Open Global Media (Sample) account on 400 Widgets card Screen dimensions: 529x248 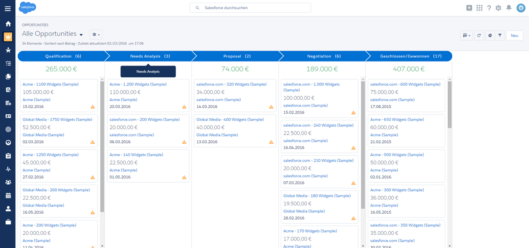click(x=217, y=135)
